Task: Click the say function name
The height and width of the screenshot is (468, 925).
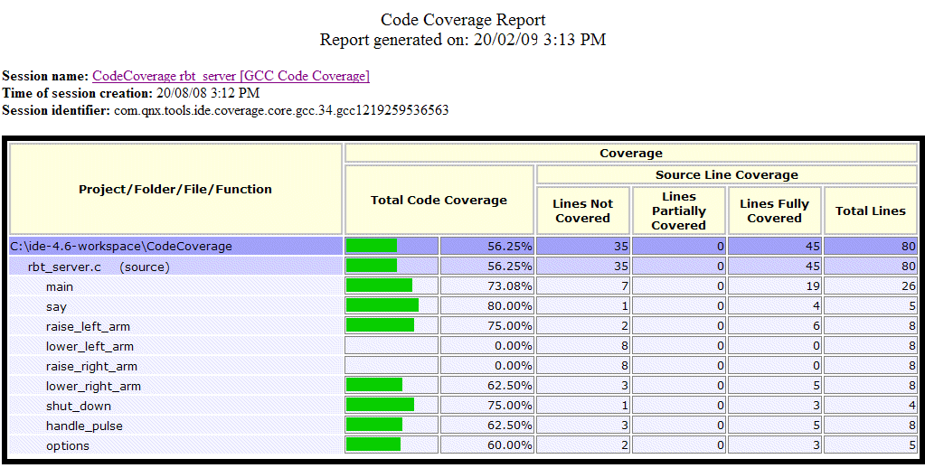Action: [56, 306]
